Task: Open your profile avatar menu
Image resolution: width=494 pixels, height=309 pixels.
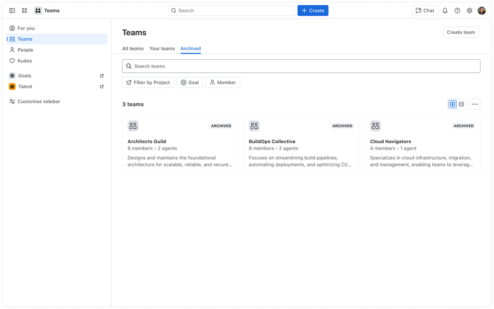Action: [481, 10]
